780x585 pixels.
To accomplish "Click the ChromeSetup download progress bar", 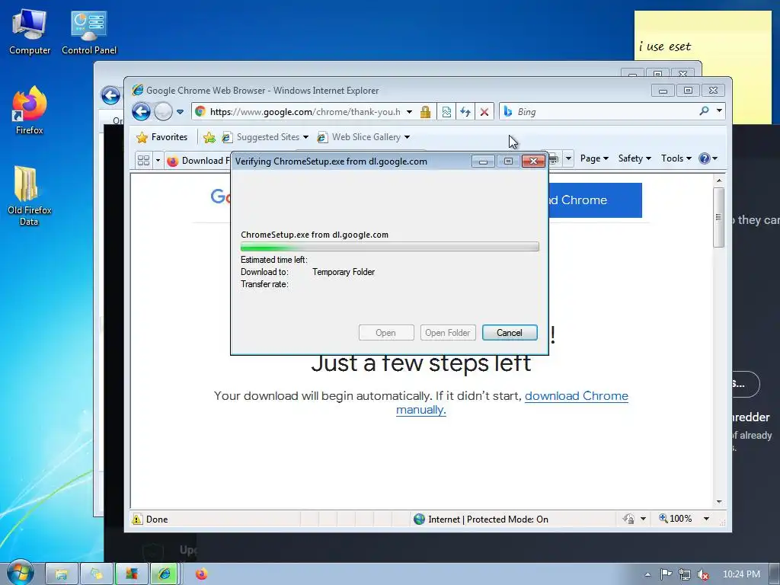I will click(x=389, y=247).
